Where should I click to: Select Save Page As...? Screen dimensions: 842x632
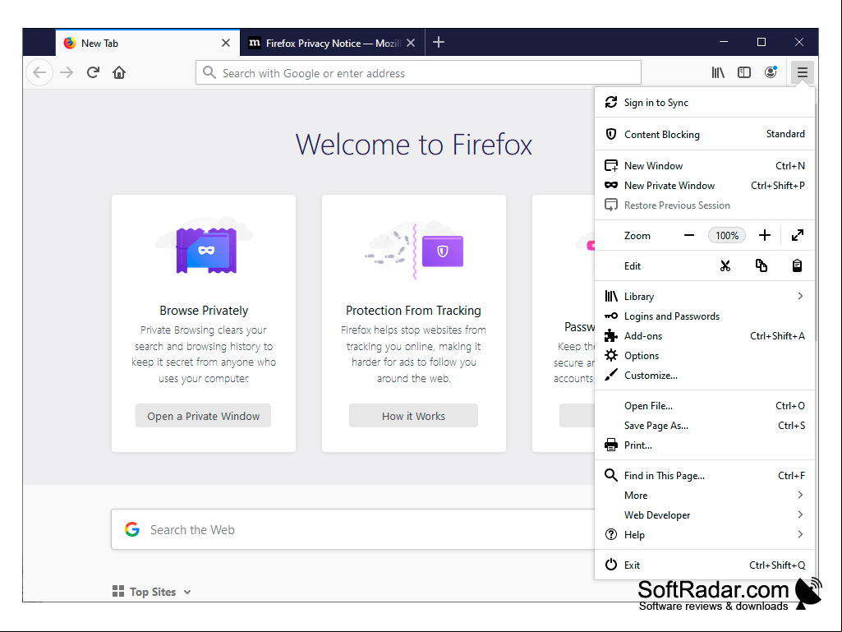point(705,426)
